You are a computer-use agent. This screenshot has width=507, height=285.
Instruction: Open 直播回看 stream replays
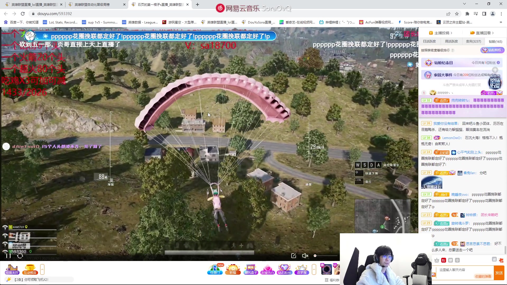[482, 33]
